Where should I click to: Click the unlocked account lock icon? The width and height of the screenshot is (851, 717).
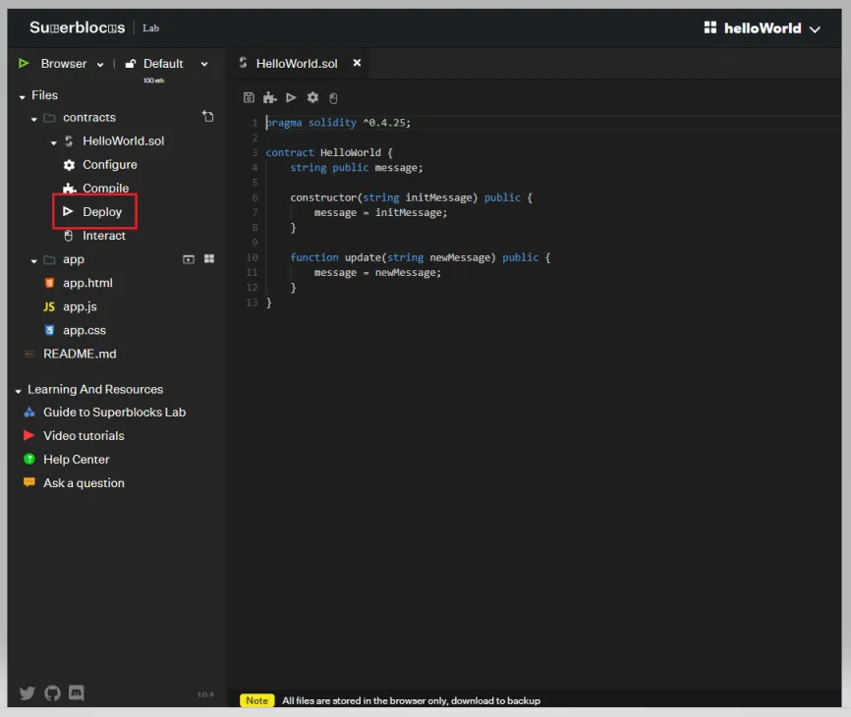pyautogui.click(x=131, y=64)
